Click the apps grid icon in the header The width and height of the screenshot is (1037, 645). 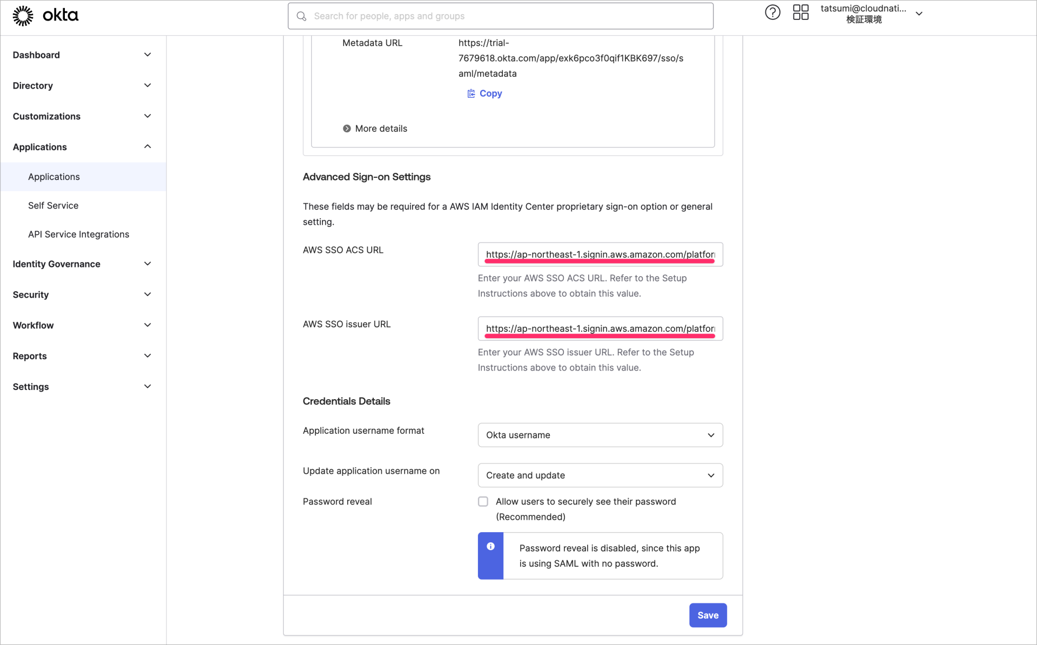click(x=801, y=12)
